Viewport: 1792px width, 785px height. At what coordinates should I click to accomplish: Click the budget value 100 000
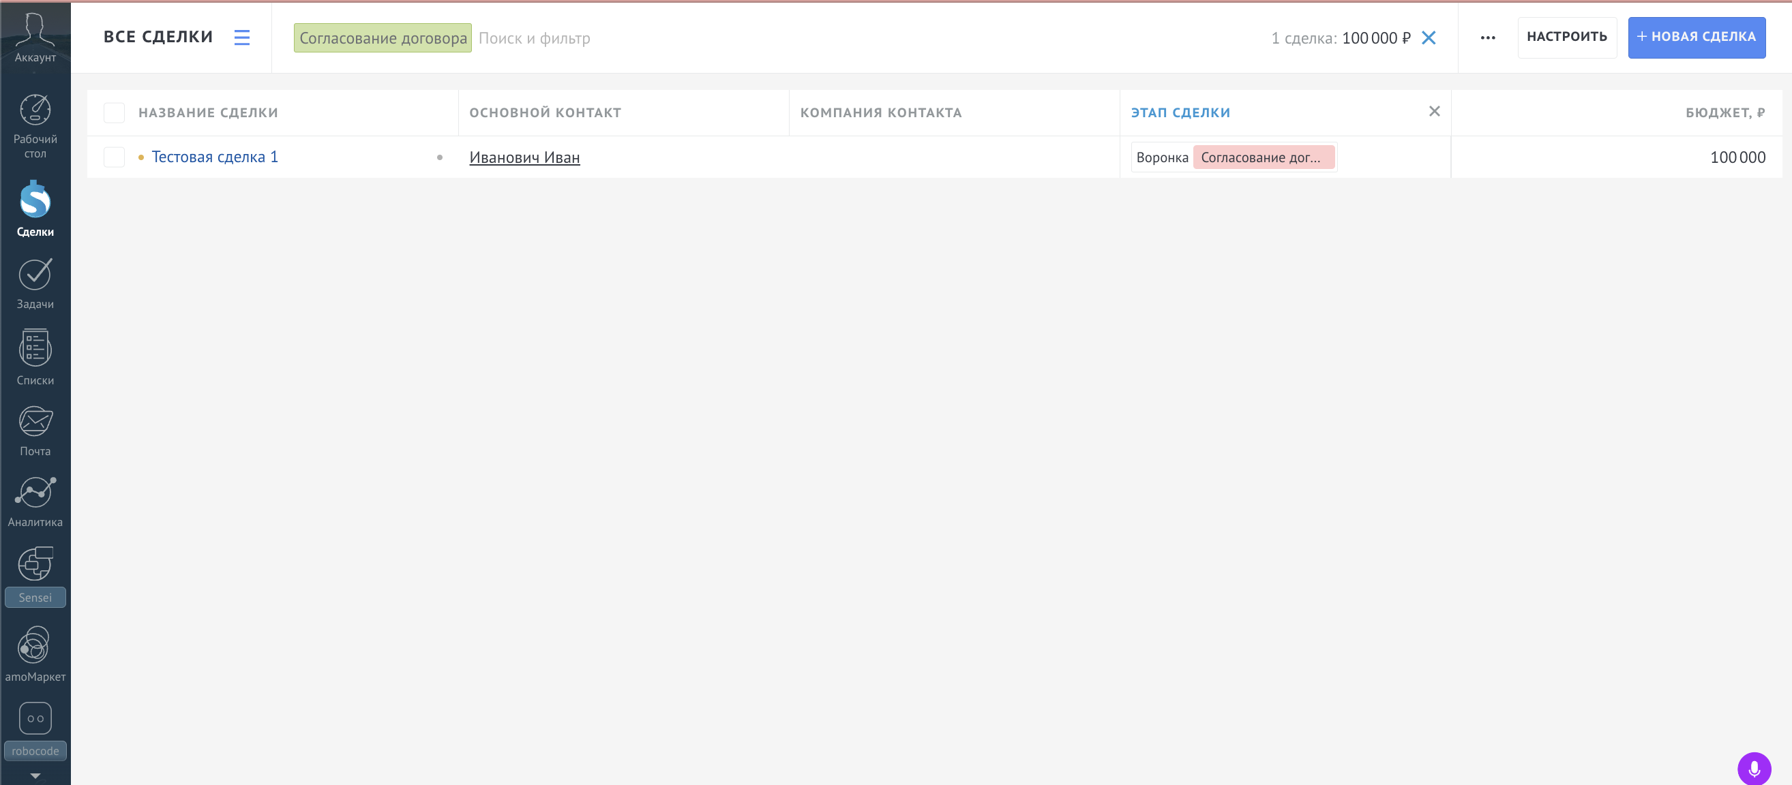(1737, 158)
